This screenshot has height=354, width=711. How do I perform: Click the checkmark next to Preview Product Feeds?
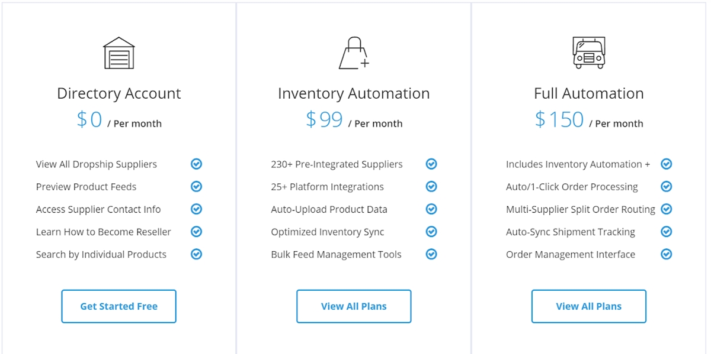point(196,187)
